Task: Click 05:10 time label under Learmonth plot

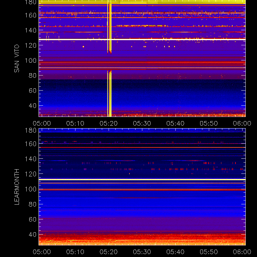Action: (x=75, y=252)
